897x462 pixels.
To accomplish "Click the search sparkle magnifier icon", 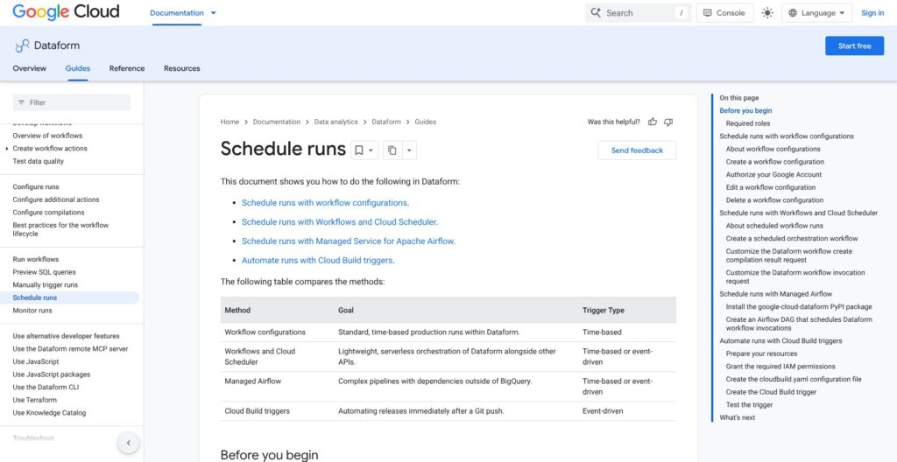I will point(596,12).
